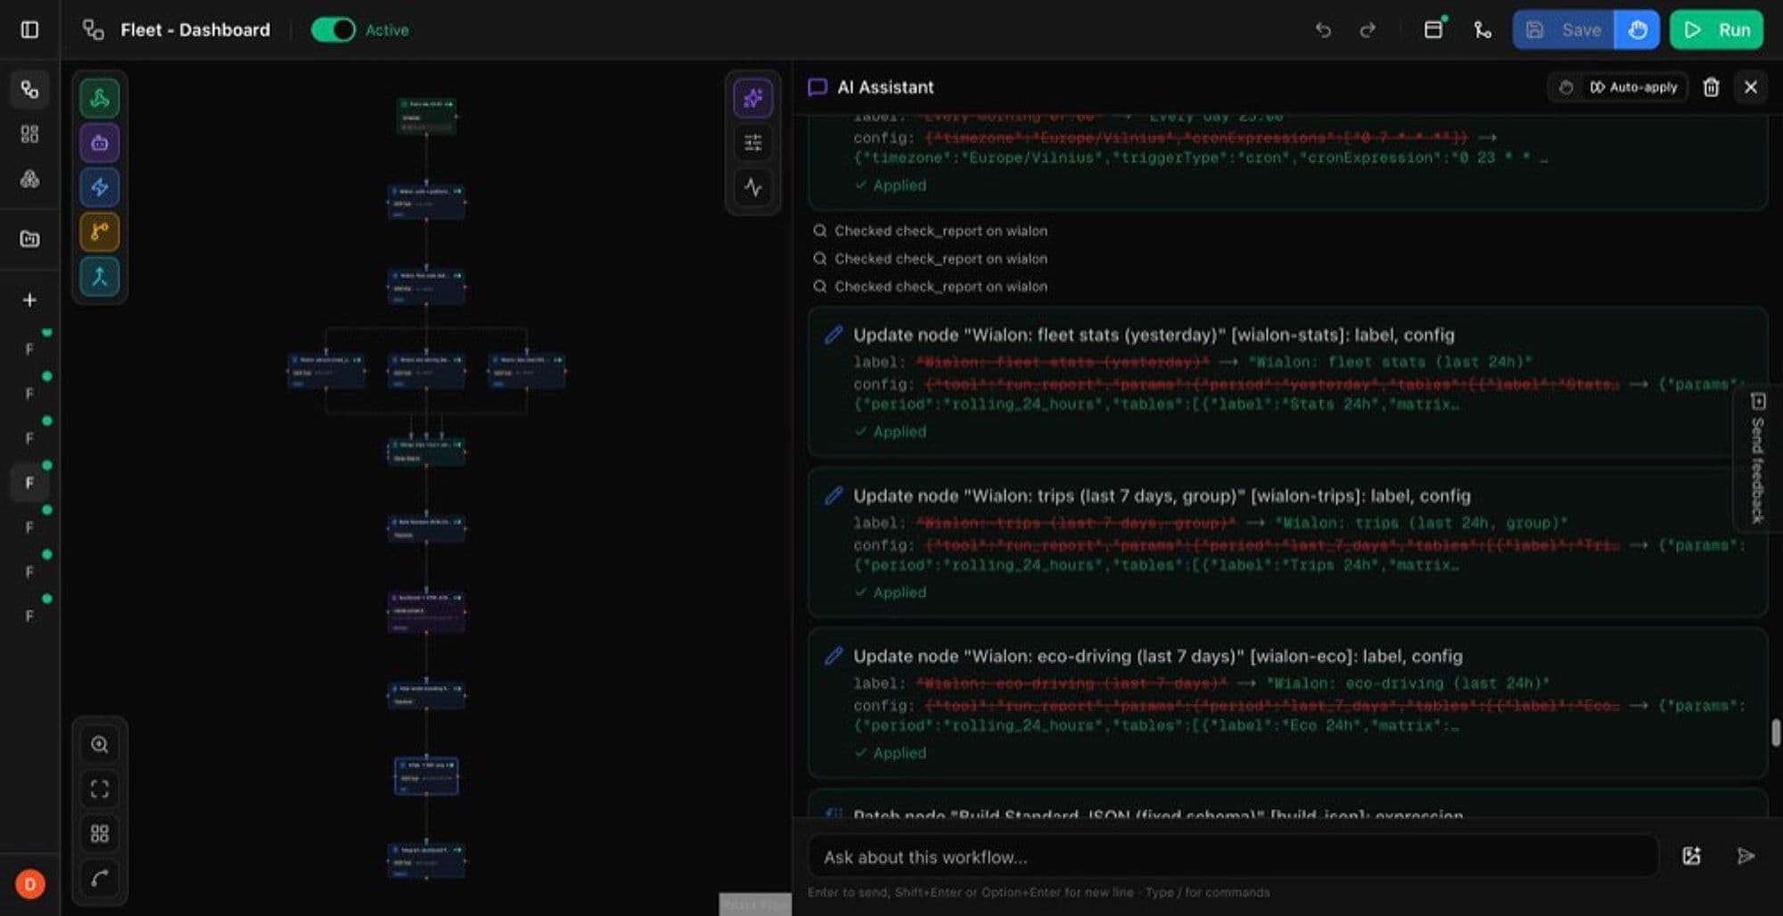Close the AI Assistant panel
The image size is (1783, 916).
[x=1751, y=87]
